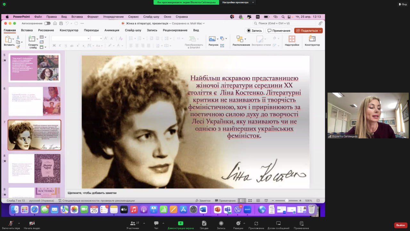The width and height of the screenshot is (410, 231).
Task: Click the Insert Picture (Рисунок) icon
Action: 212,39
